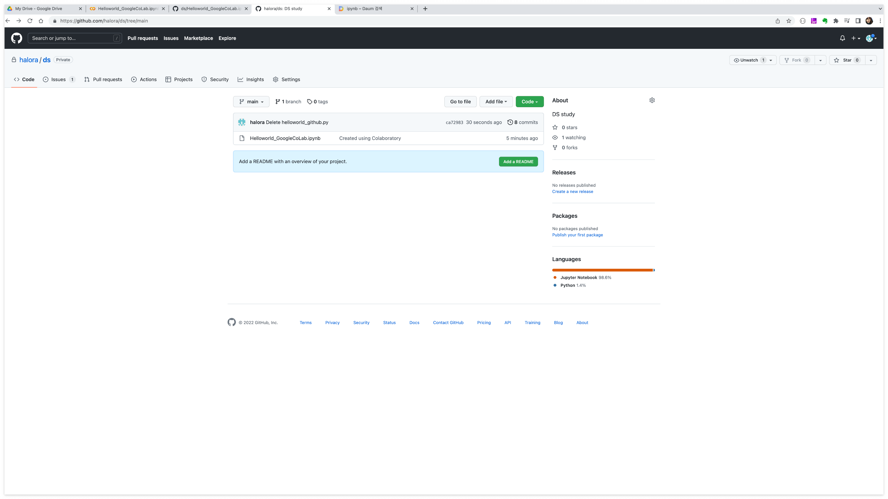Open browser side panel icon
The height and width of the screenshot is (499, 888).
point(858,21)
